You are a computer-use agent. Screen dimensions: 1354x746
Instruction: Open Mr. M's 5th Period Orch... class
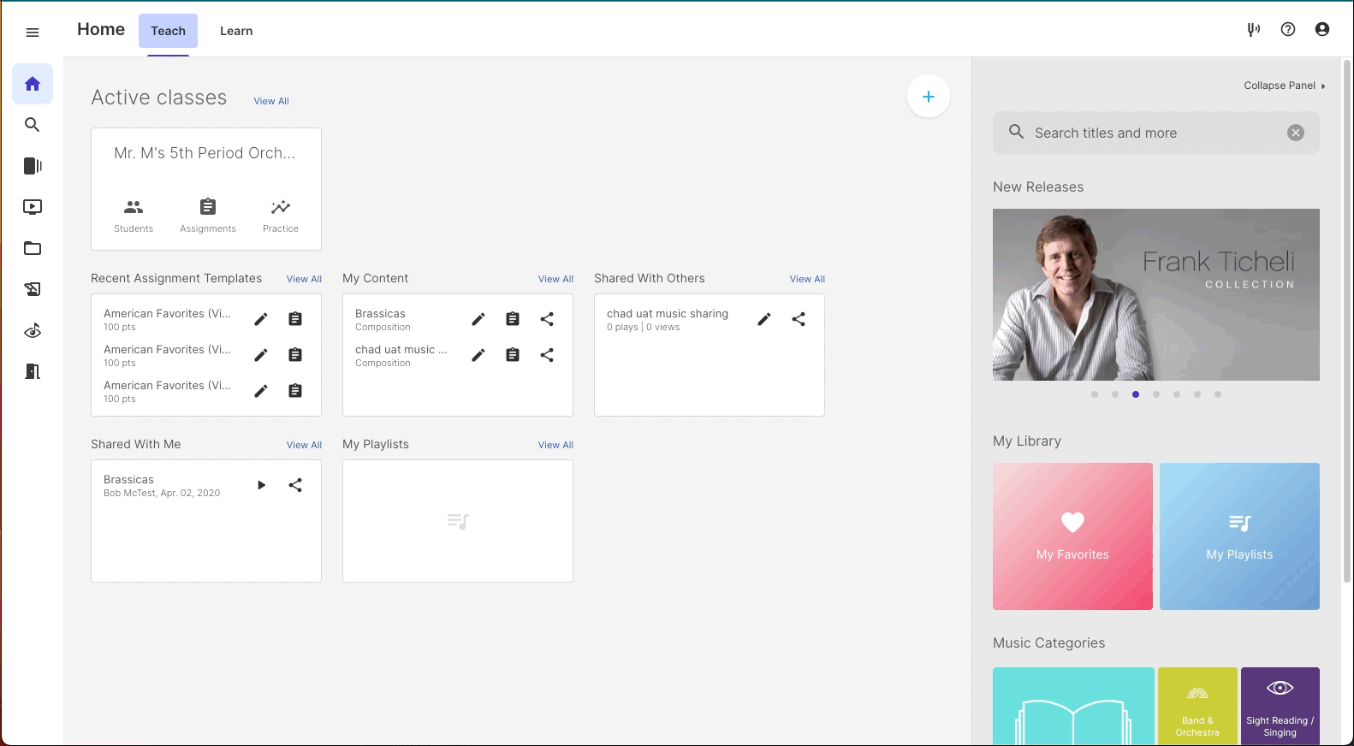pyautogui.click(x=205, y=153)
